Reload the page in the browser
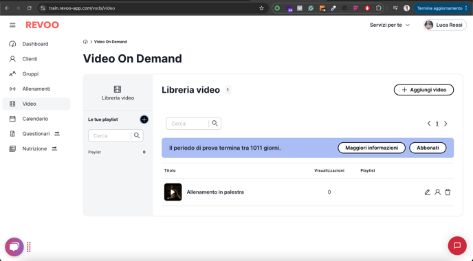The width and height of the screenshot is (473, 261). click(x=30, y=8)
